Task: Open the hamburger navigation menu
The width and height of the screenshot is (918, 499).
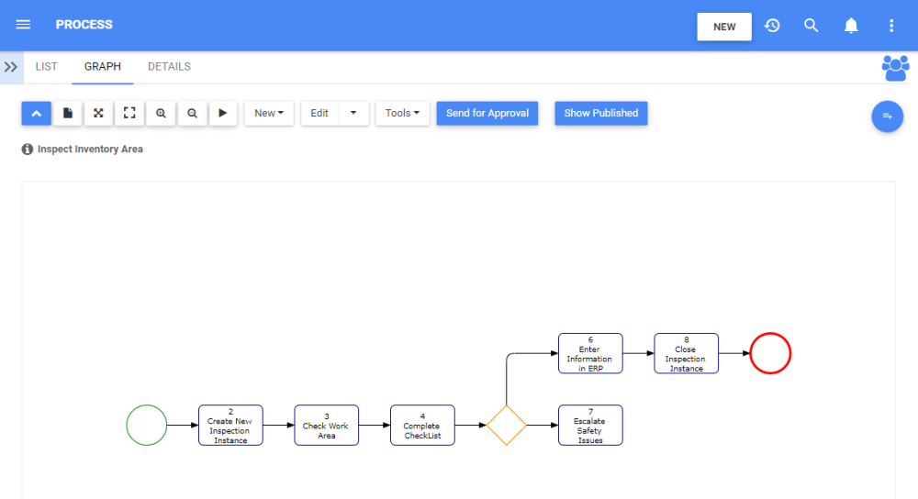Action: 23,25
